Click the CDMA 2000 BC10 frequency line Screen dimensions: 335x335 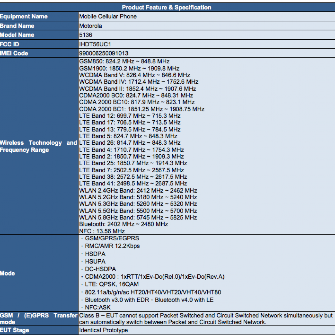pyautogui.click(x=137, y=102)
